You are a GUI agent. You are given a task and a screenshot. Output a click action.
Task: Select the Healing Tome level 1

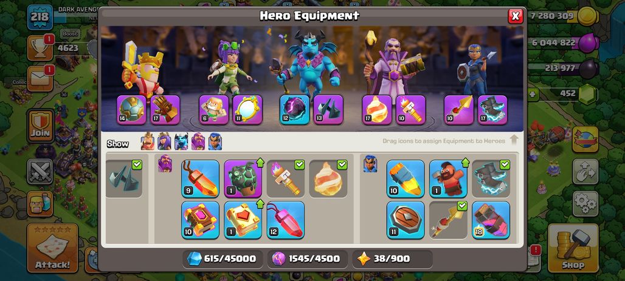tap(243, 220)
